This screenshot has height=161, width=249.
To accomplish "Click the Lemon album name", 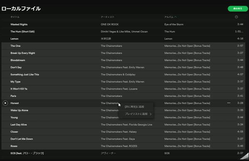I will click(168, 39).
